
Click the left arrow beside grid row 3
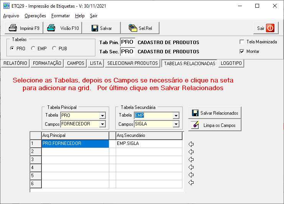pyautogui.click(x=191, y=160)
